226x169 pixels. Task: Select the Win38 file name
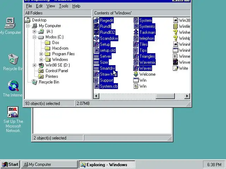184,20
